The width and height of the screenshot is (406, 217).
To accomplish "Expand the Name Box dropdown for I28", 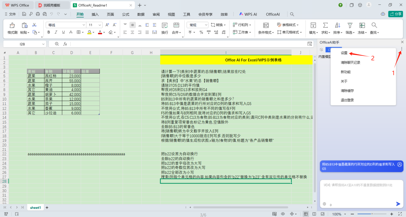I will pyautogui.click(x=43, y=44).
